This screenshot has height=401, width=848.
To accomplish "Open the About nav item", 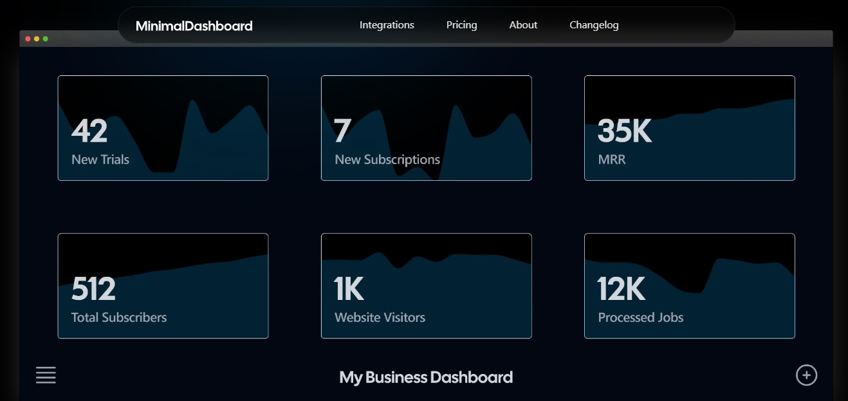I will point(523,25).
